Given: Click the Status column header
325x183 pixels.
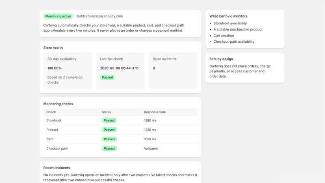Looking at the screenshot, I should pos(106,112).
